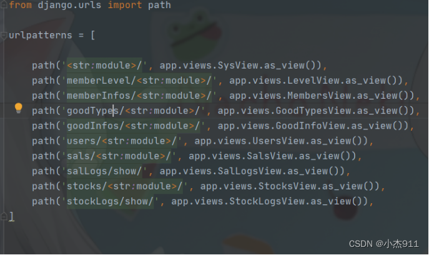Click the 'users/' route string
This screenshot has width=429, height=255.
tap(84, 141)
